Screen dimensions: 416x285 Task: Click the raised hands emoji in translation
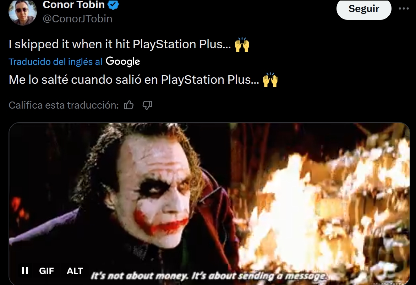[x=270, y=80]
